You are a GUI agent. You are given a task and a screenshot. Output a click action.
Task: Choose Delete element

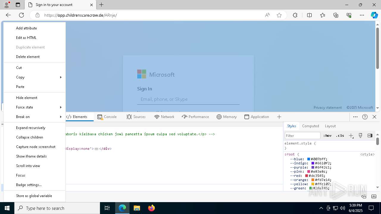coord(35,57)
